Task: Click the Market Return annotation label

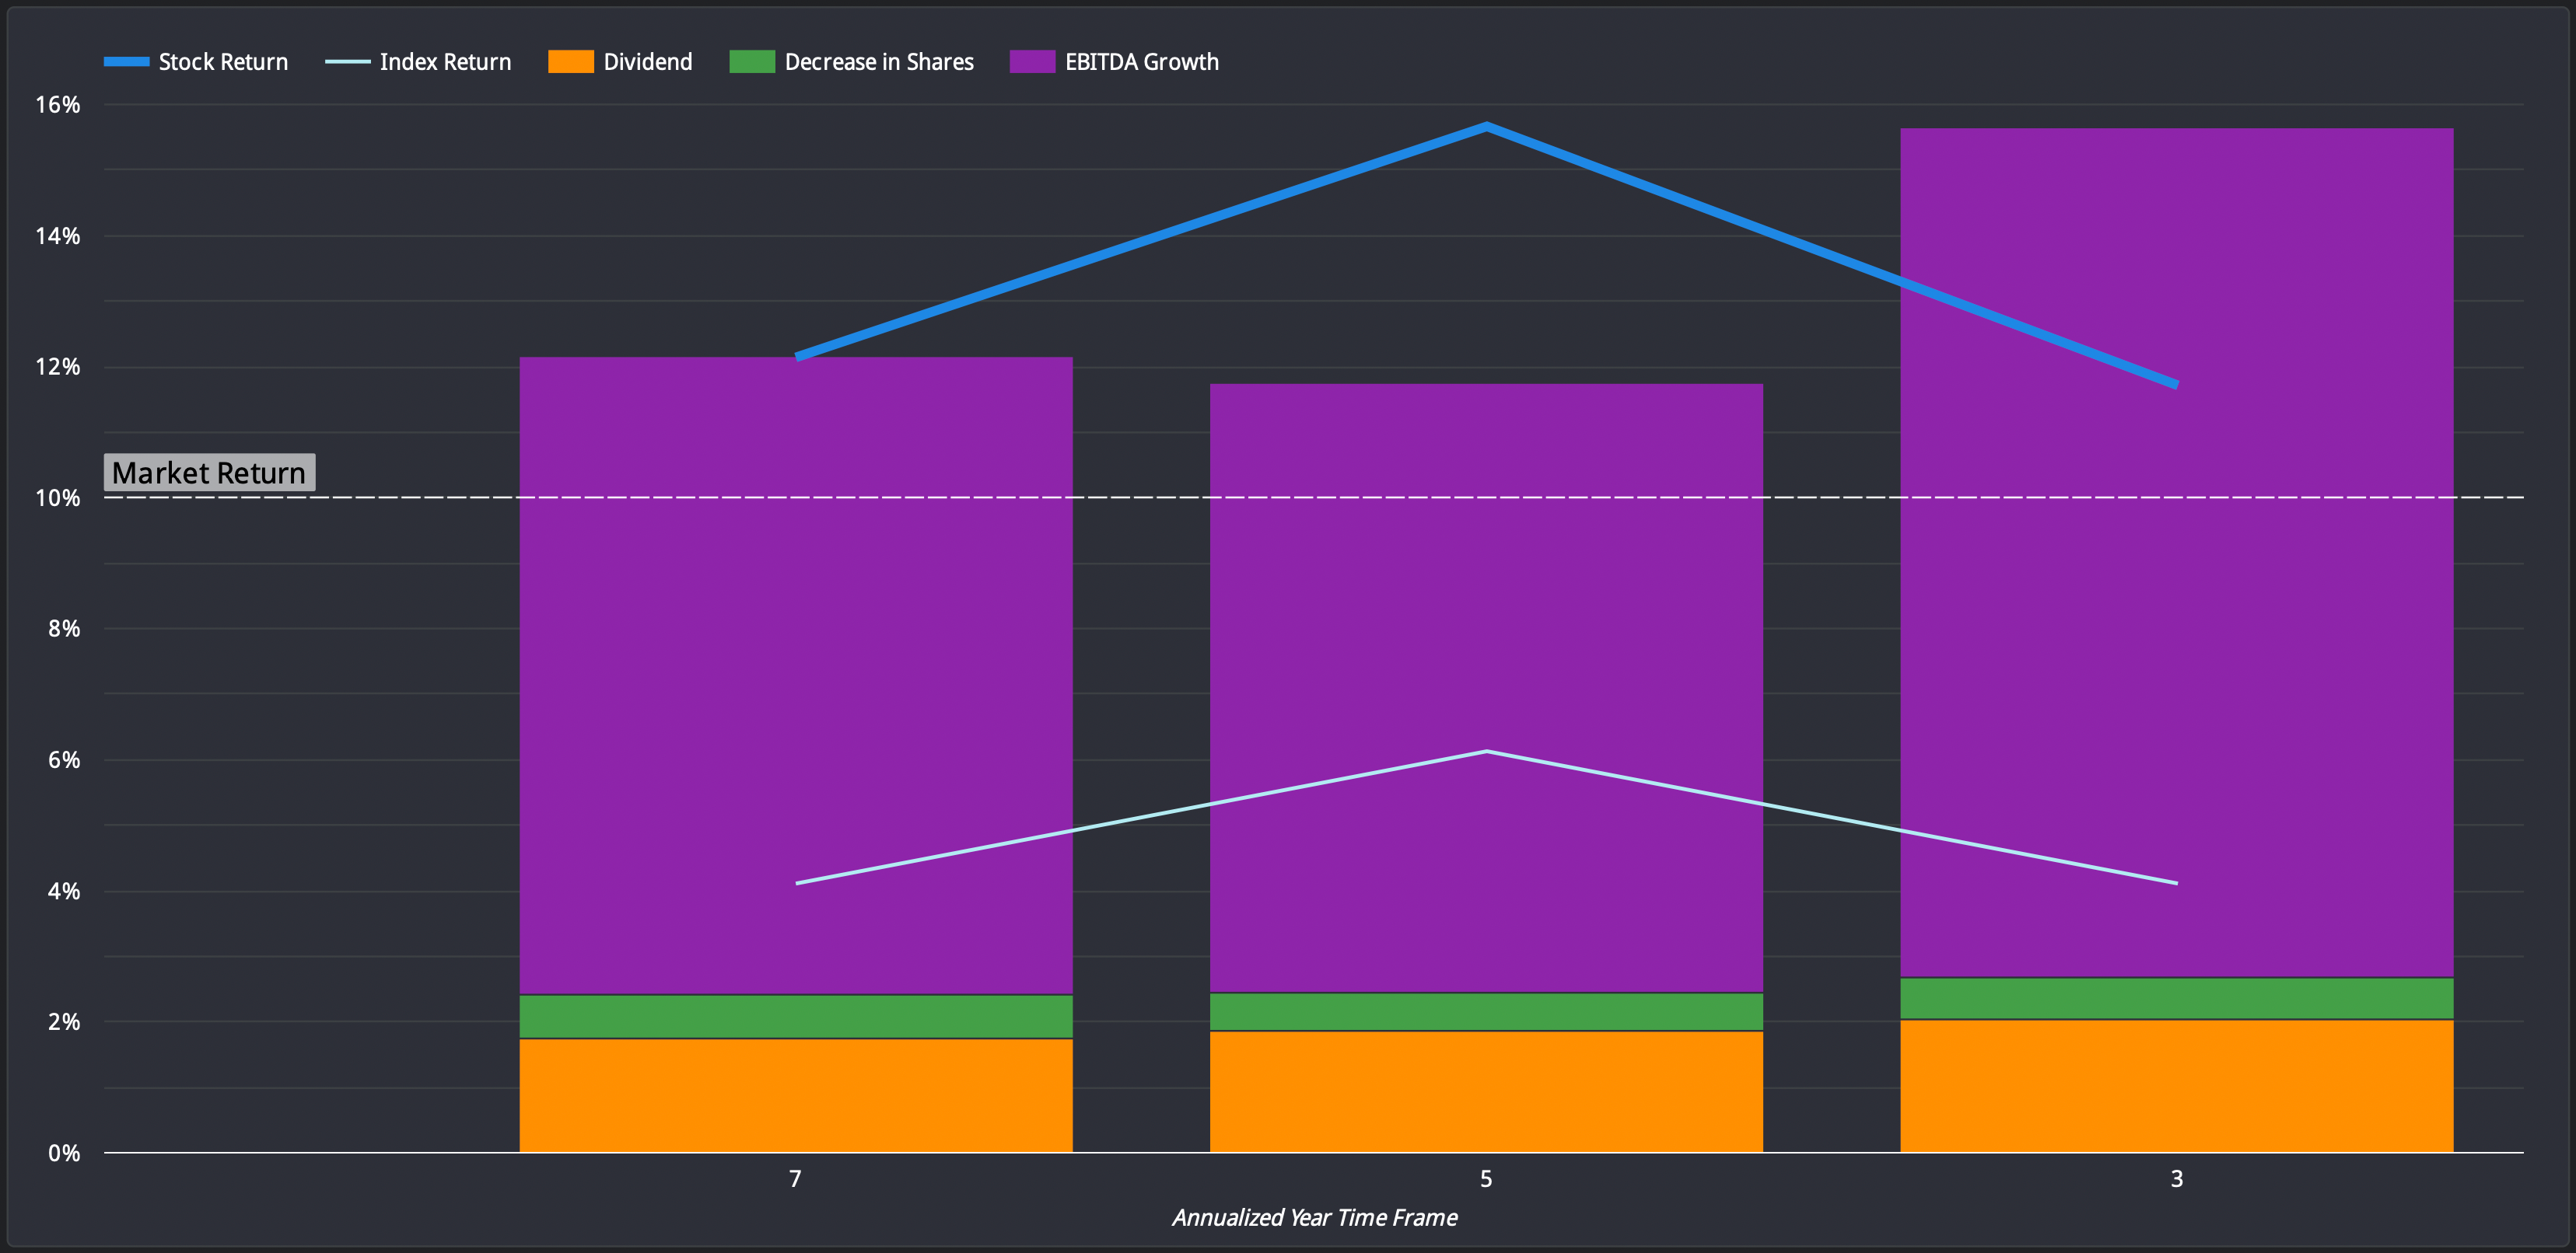Action: pos(209,473)
